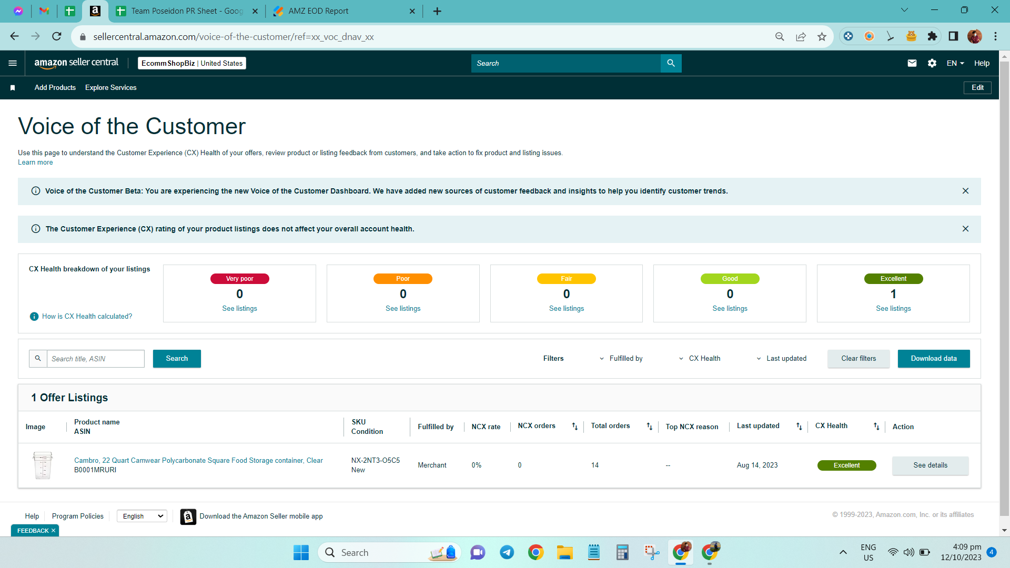1010x568 pixels.
Task: Dismiss the Voice of the Customer Beta banner
Action: tap(965, 191)
